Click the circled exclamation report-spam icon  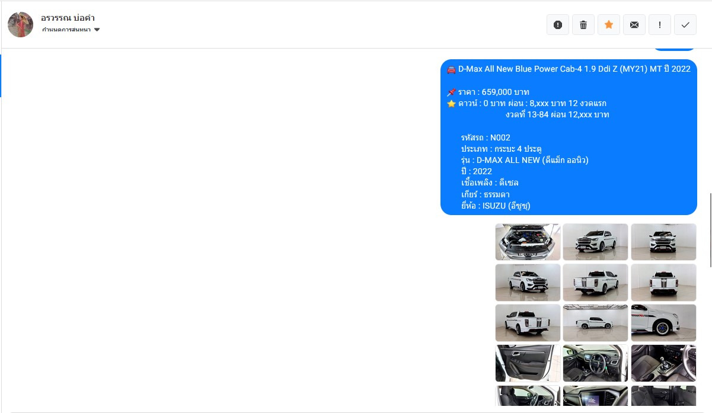point(557,25)
